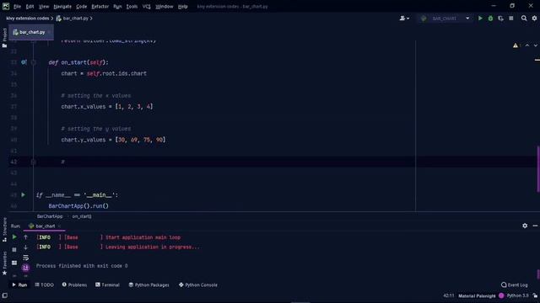Image resolution: width=540 pixels, height=303 pixels.
Task: Stop the process using the top toolbar stop icon
Action: point(511,19)
